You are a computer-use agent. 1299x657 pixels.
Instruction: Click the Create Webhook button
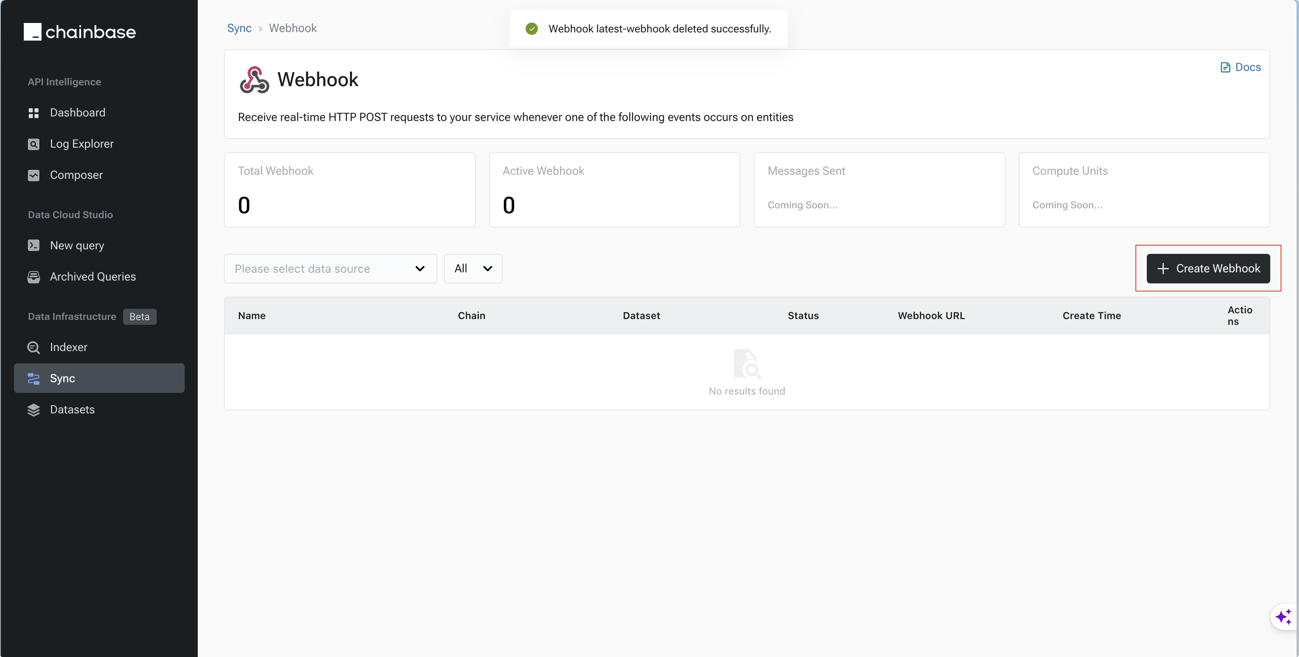tap(1208, 269)
